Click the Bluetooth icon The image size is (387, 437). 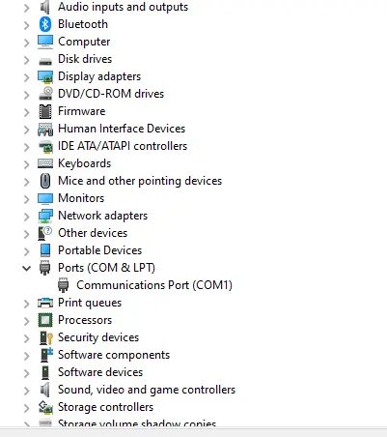click(45, 24)
